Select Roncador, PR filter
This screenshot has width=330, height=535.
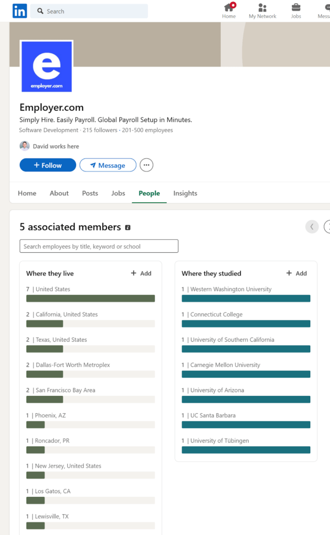click(x=90, y=445)
